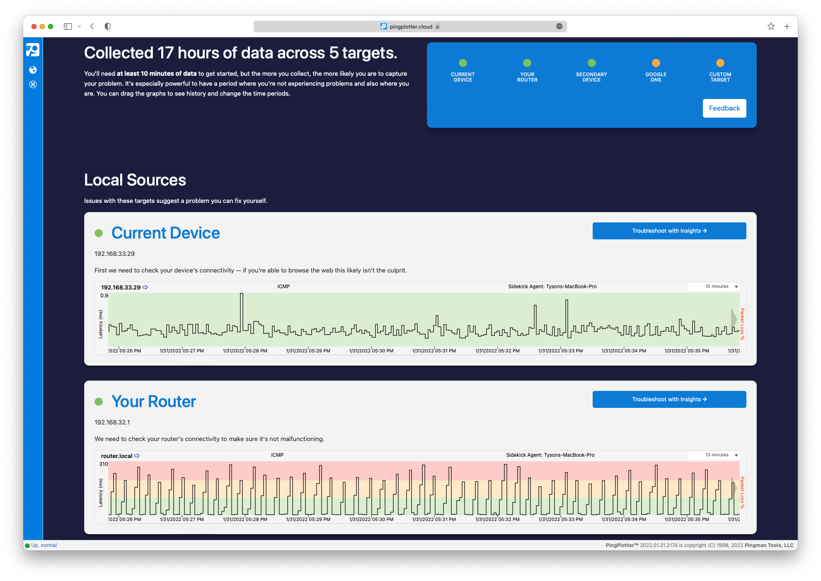The width and height of the screenshot is (821, 581).
Task: Click the back navigation arrow
Action: (x=92, y=26)
